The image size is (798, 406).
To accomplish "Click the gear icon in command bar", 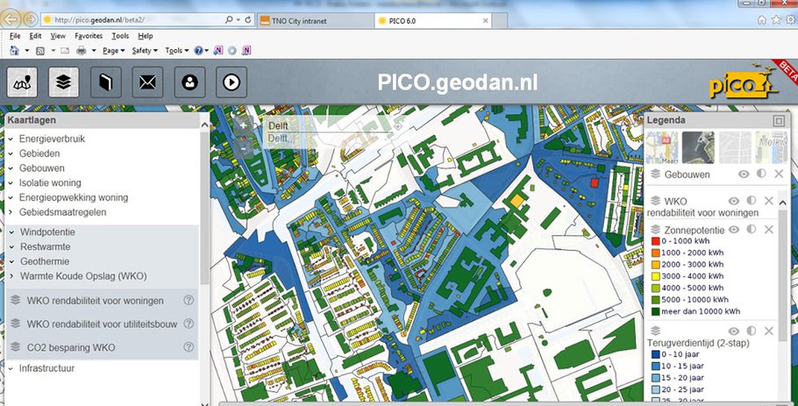I will point(232,50).
